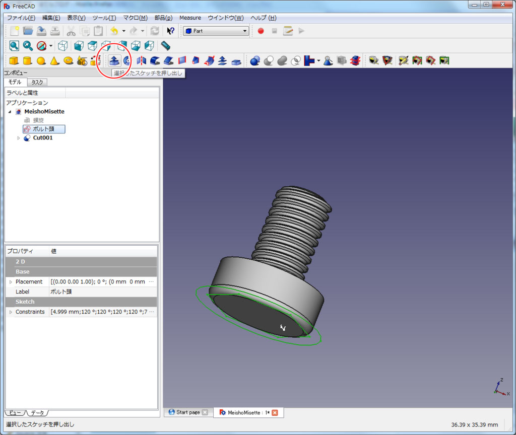Select the ボルト頭 sketch in tree

pos(44,129)
